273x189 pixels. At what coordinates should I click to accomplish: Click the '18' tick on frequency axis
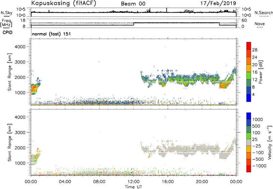23,20
